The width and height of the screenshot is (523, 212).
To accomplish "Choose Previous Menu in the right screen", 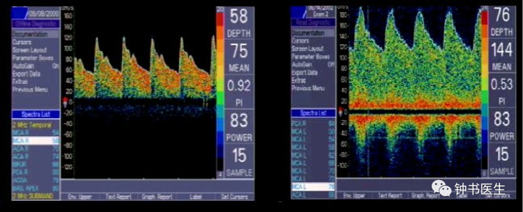I will pos(308,88).
